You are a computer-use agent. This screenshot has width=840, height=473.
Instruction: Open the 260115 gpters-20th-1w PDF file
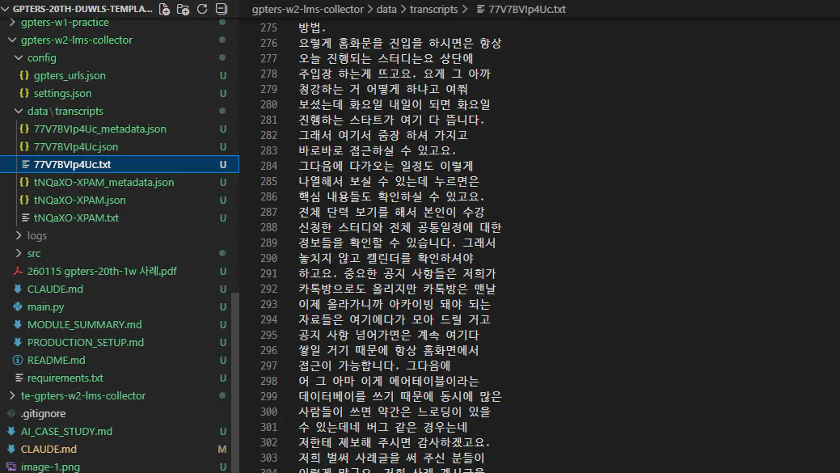103,271
